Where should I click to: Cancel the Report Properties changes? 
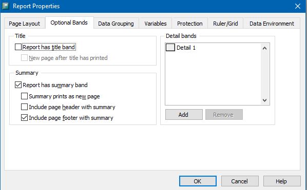(x=240, y=181)
